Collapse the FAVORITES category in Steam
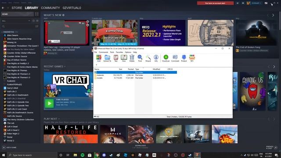 point(8,32)
